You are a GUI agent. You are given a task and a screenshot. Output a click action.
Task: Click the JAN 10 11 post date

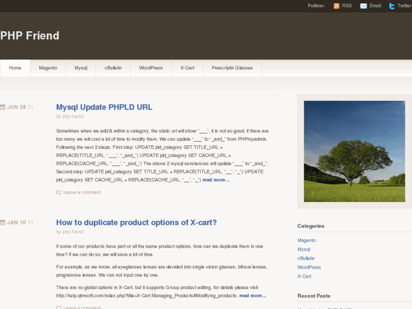pyautogui.click(x=20, y=222)
